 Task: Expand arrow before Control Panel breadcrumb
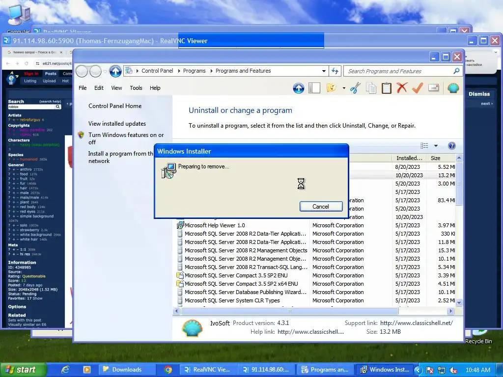click(138, 71)
